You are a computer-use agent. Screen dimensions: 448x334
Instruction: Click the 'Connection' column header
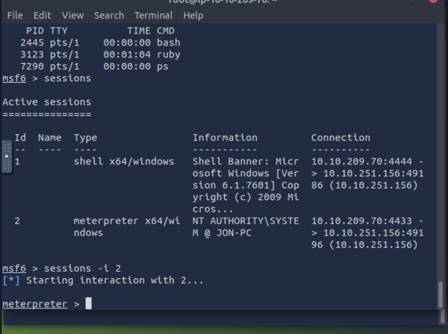coord(340,137)
